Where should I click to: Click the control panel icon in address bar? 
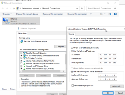17,8
